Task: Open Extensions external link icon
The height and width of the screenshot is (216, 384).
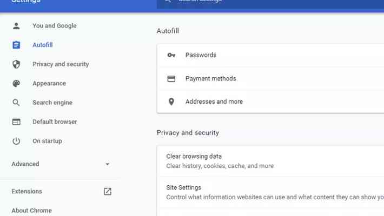Action: pos(108,191)
